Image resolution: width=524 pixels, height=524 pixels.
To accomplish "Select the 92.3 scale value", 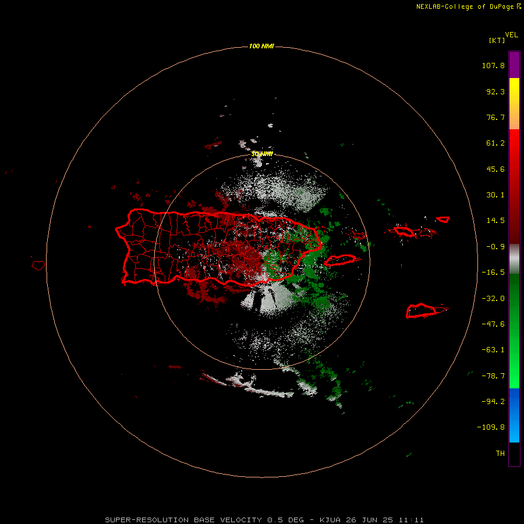I will coord(495,91).
